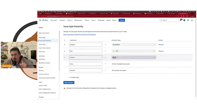Click the arrow beside Subtask level name

(106, 70)
